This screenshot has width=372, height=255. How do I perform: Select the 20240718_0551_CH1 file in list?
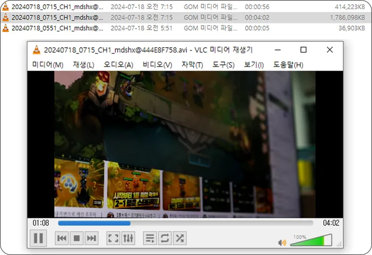click(57, 28)
